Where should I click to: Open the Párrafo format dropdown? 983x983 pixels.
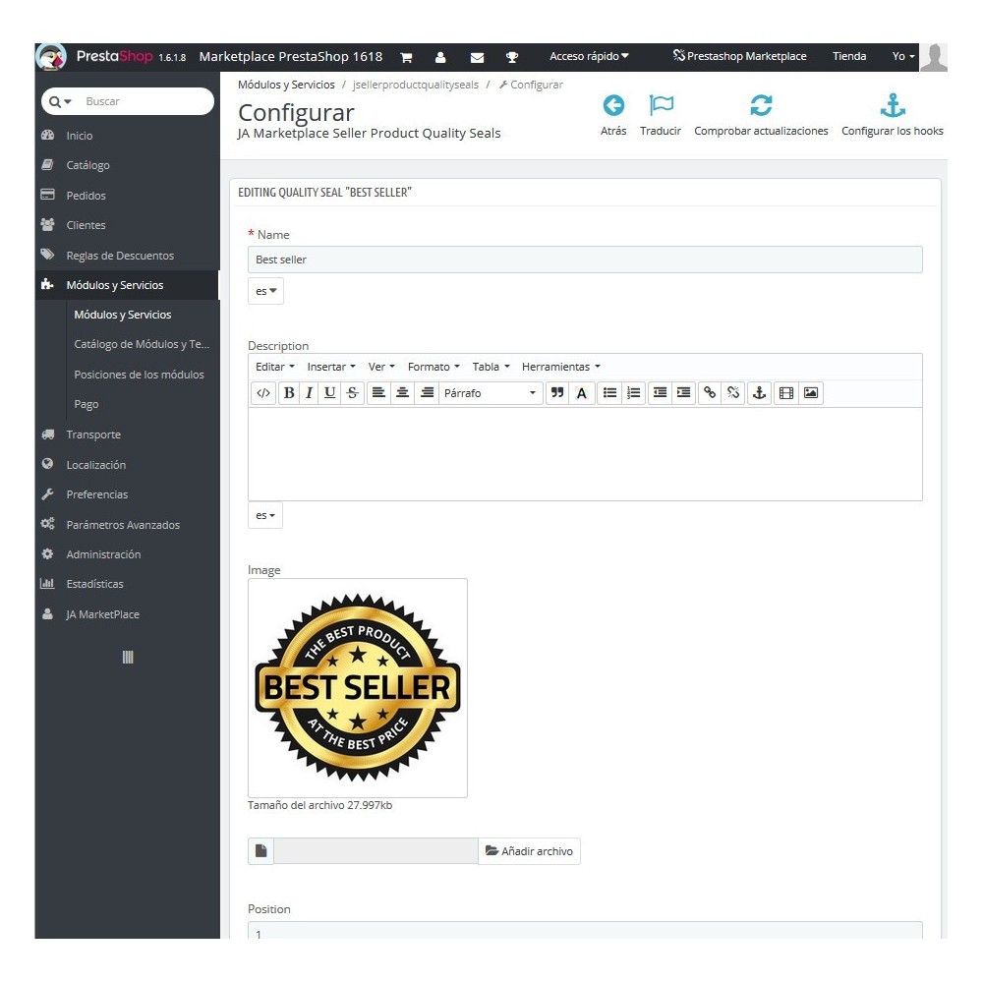[491, 392]
